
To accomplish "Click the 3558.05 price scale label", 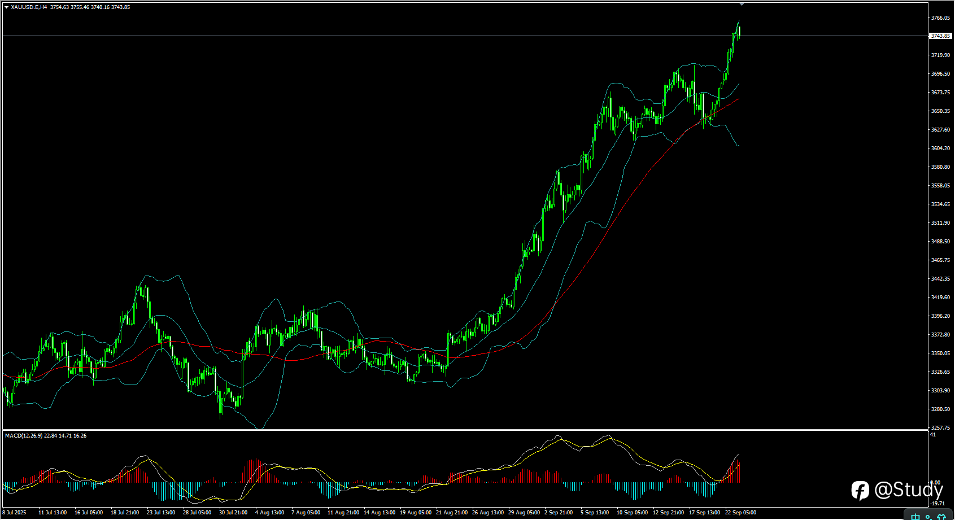I will point(940,186).
